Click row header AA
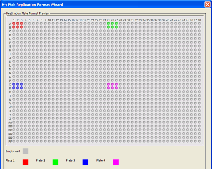212x169 pixels. pyautogui.click(x=10, y=122)
